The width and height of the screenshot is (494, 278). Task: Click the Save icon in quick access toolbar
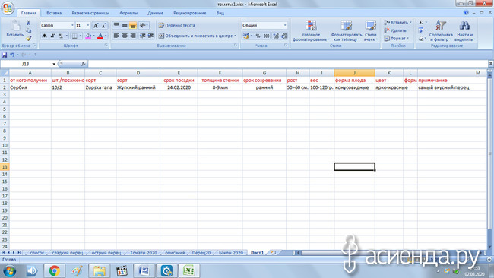[x=5, y=55]
